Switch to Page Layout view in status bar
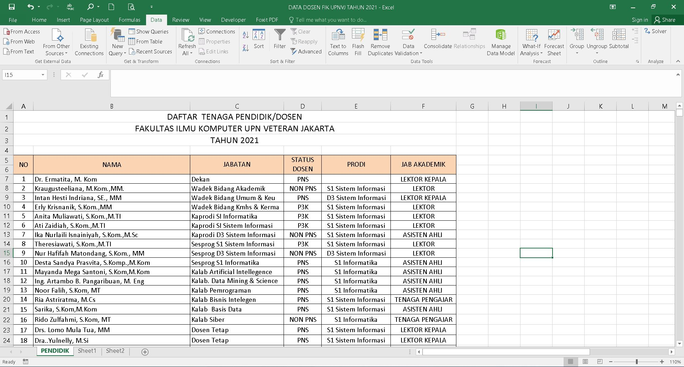The width and height of the screenshot is (684, 367). pyautogui.click(x=585, y=362)
